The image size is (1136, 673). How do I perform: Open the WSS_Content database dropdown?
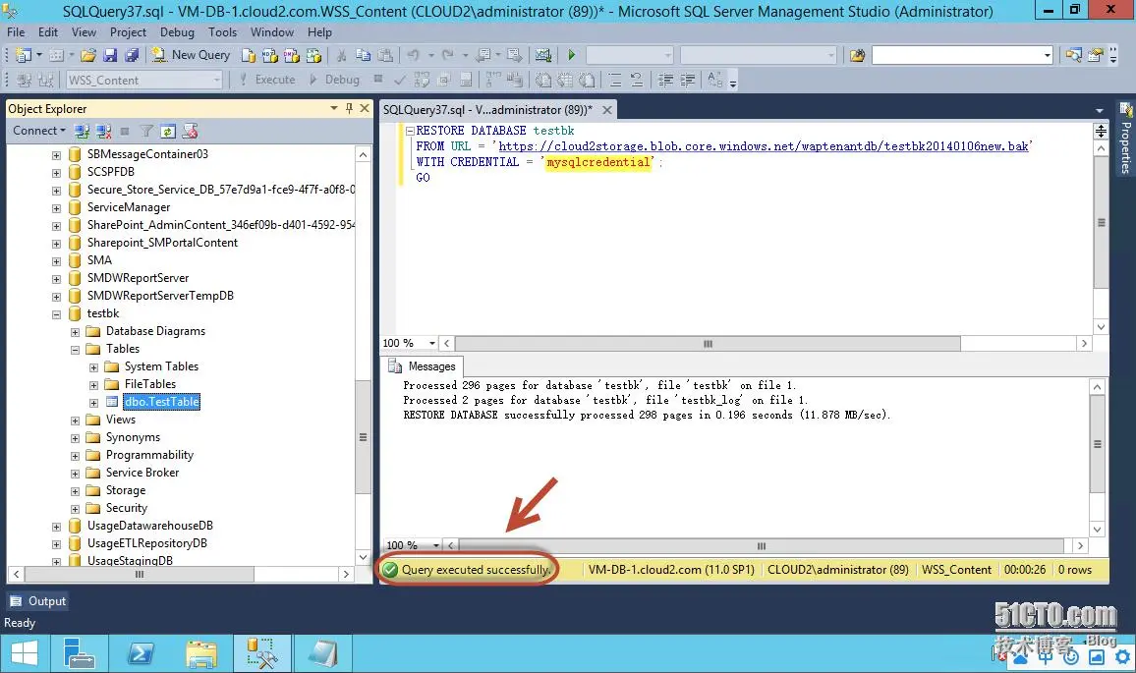point(216,80)
